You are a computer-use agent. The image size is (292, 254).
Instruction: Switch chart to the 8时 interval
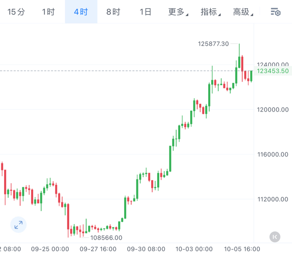coord(113,12)
